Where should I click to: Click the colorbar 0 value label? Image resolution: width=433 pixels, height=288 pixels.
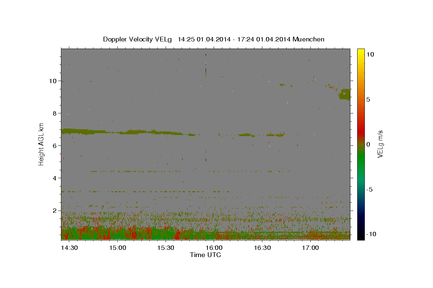pos(368,144)
